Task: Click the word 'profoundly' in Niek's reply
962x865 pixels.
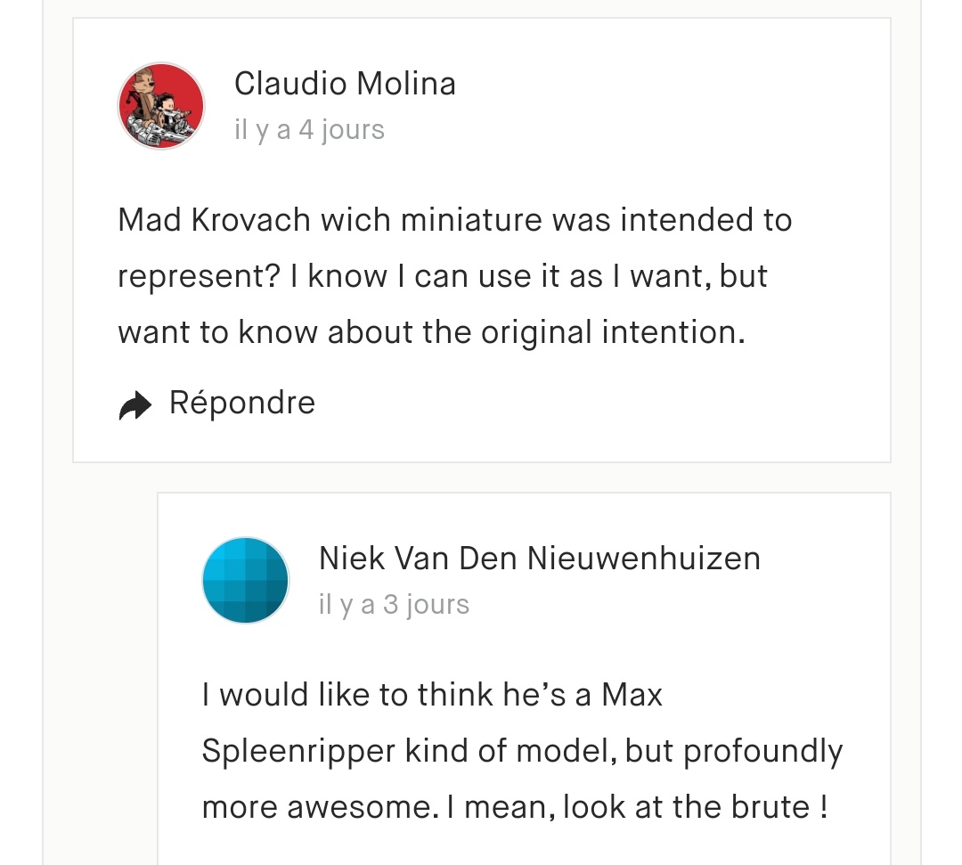Action: 763,752
